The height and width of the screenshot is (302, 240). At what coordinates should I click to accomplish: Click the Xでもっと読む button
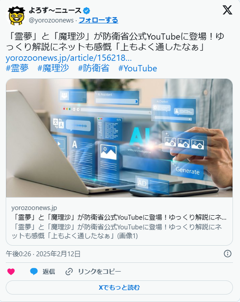tap(119, 287)
